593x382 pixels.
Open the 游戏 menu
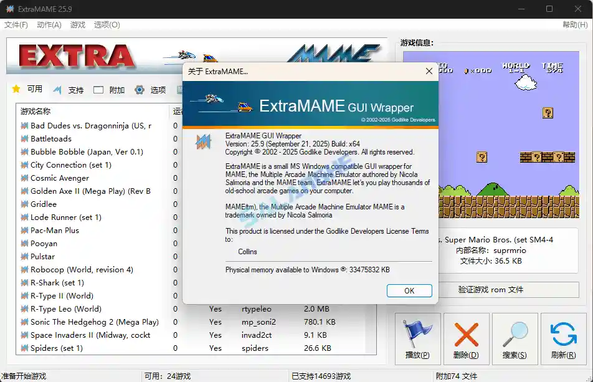click(78, 25)
